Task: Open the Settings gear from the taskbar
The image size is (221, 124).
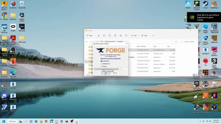Action: 61,121
